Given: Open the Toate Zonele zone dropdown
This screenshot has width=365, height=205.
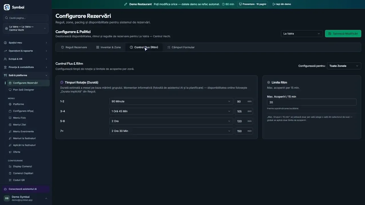Looking at the screenshot, I should [x=344, y=66].
